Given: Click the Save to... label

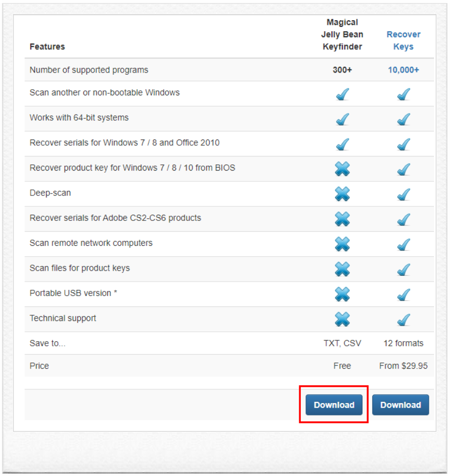Looking at the screenshot, I should pos(48,343).
